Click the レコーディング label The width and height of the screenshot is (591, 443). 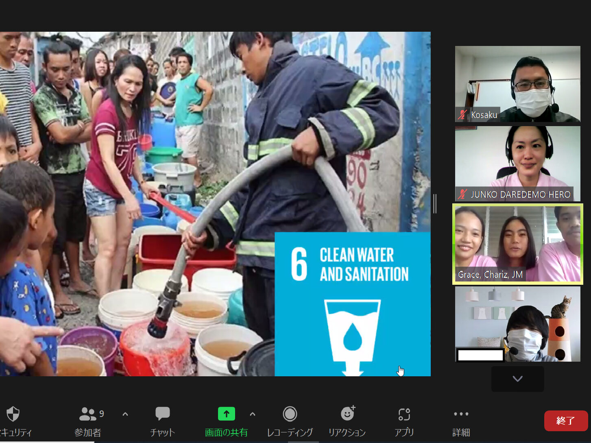[290, 432]
